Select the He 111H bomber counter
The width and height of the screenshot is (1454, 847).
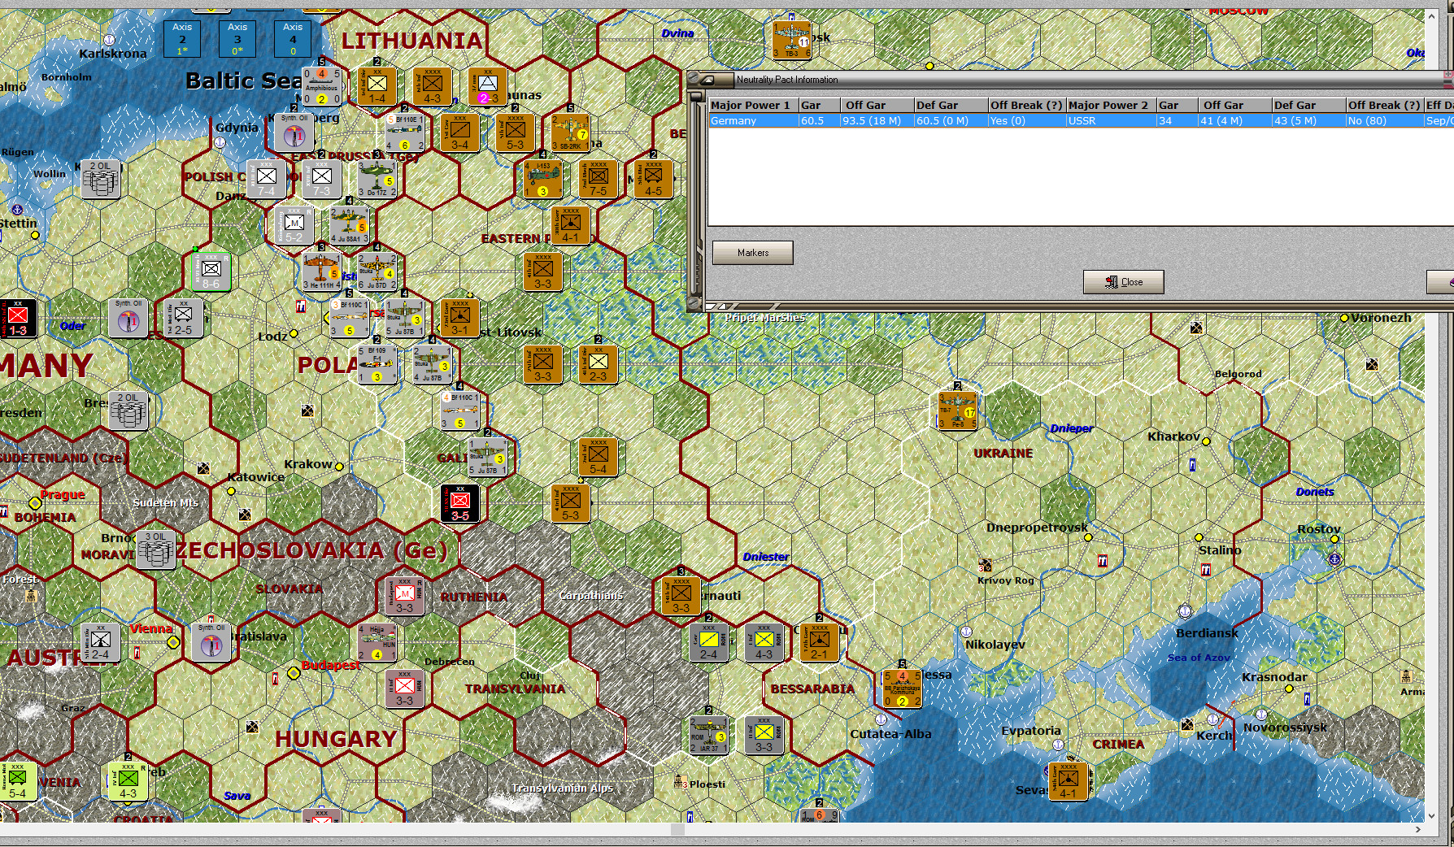[x=321, y=271]
